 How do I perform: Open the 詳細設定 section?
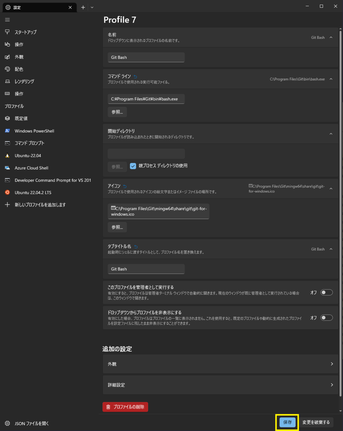click(220, 385)
